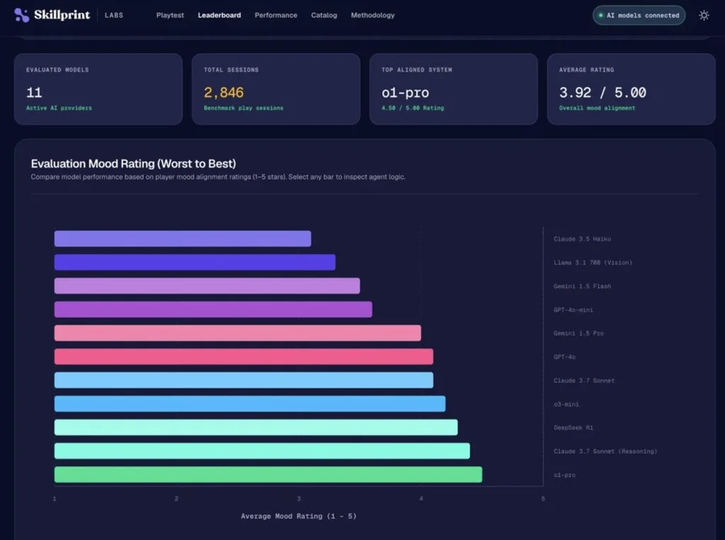
Task: Click the 'o3-mini' legend label
Action: tap(566, 405)
